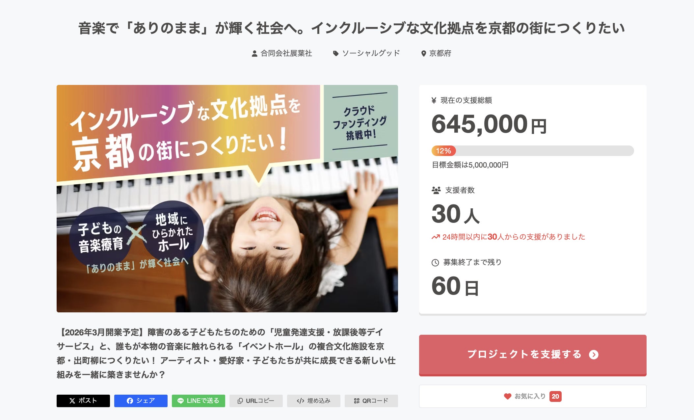
Task: Click the 埋め込み embed button label
Action: tap(319, 401)
